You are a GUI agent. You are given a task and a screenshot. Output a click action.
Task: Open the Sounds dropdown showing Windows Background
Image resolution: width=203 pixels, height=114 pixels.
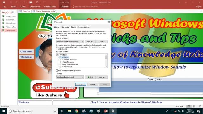click(x=70, y=77)
